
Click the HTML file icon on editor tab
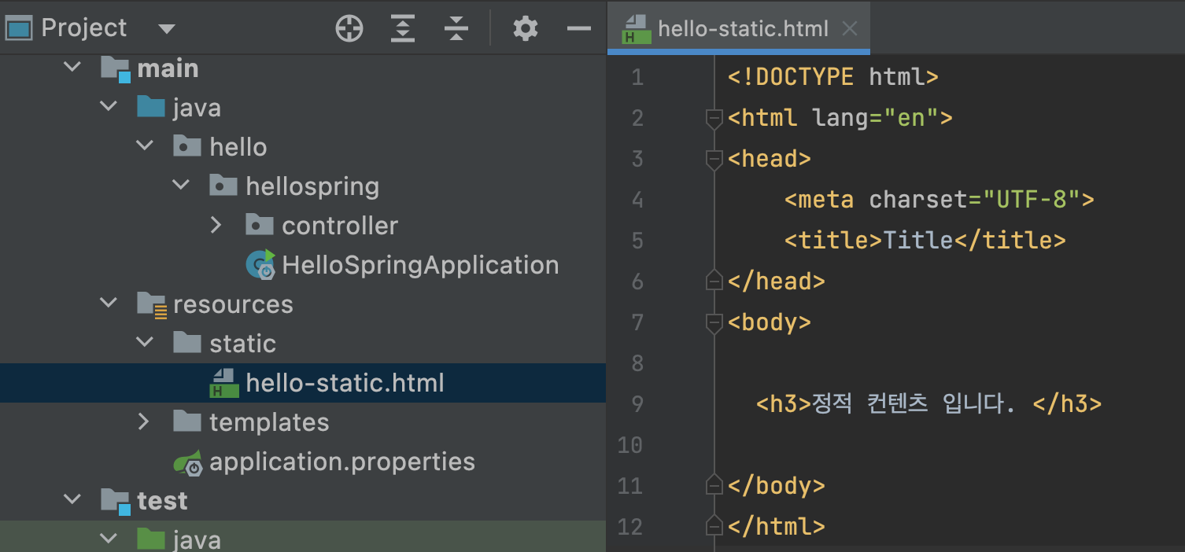[636, 30]
